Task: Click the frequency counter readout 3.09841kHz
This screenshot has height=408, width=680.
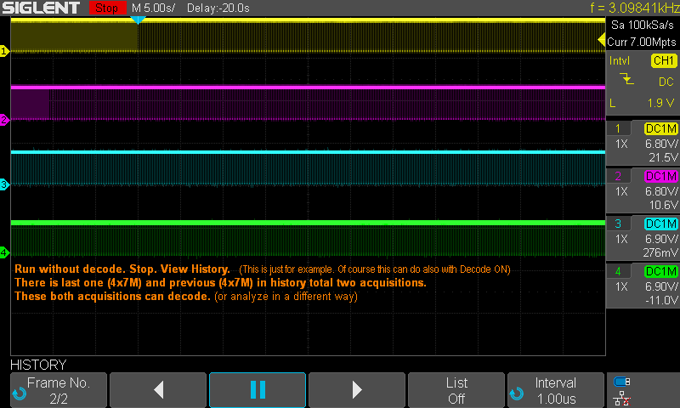Action: 634,8
